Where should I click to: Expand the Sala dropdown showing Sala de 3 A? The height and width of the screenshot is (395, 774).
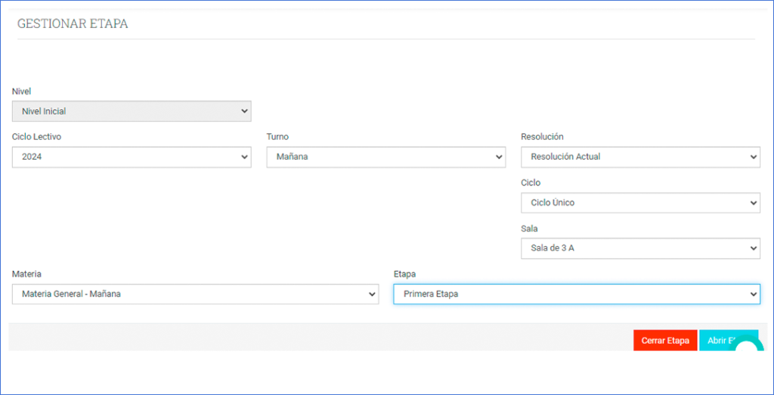point(639,248)
